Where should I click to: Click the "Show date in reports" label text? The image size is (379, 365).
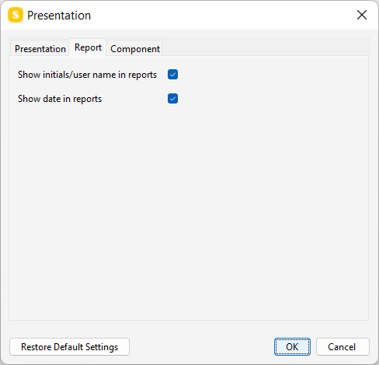[x=60, y=99]
